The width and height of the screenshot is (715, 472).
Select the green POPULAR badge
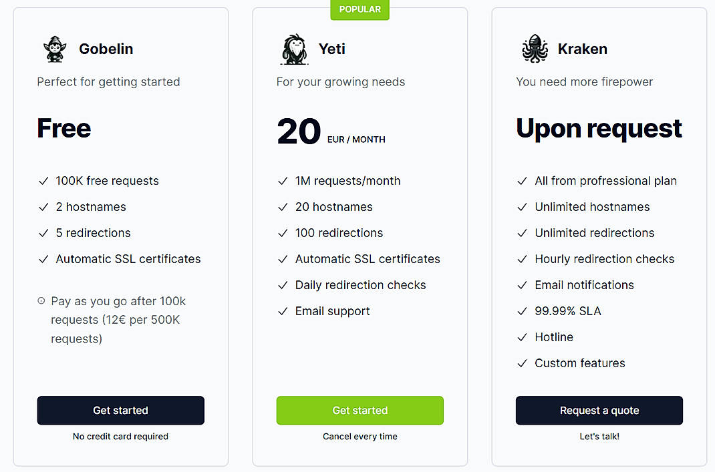[x=360, y=9]
